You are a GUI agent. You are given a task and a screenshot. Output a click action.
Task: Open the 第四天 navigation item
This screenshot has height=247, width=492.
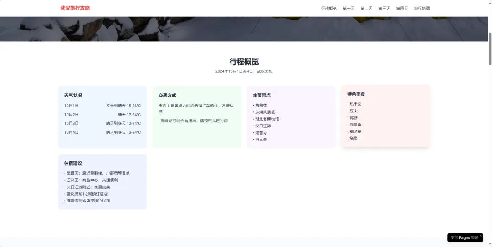click(x=402, y=8)
